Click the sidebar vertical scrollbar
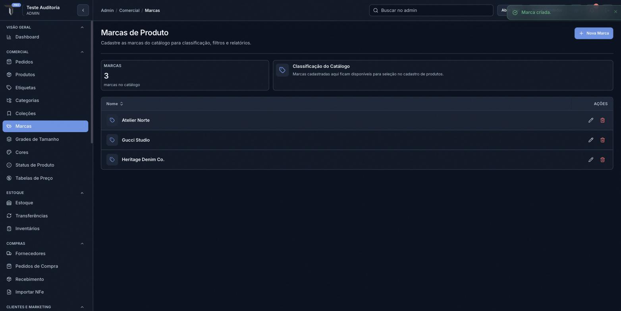621x311 pixels. pos(92,83)
